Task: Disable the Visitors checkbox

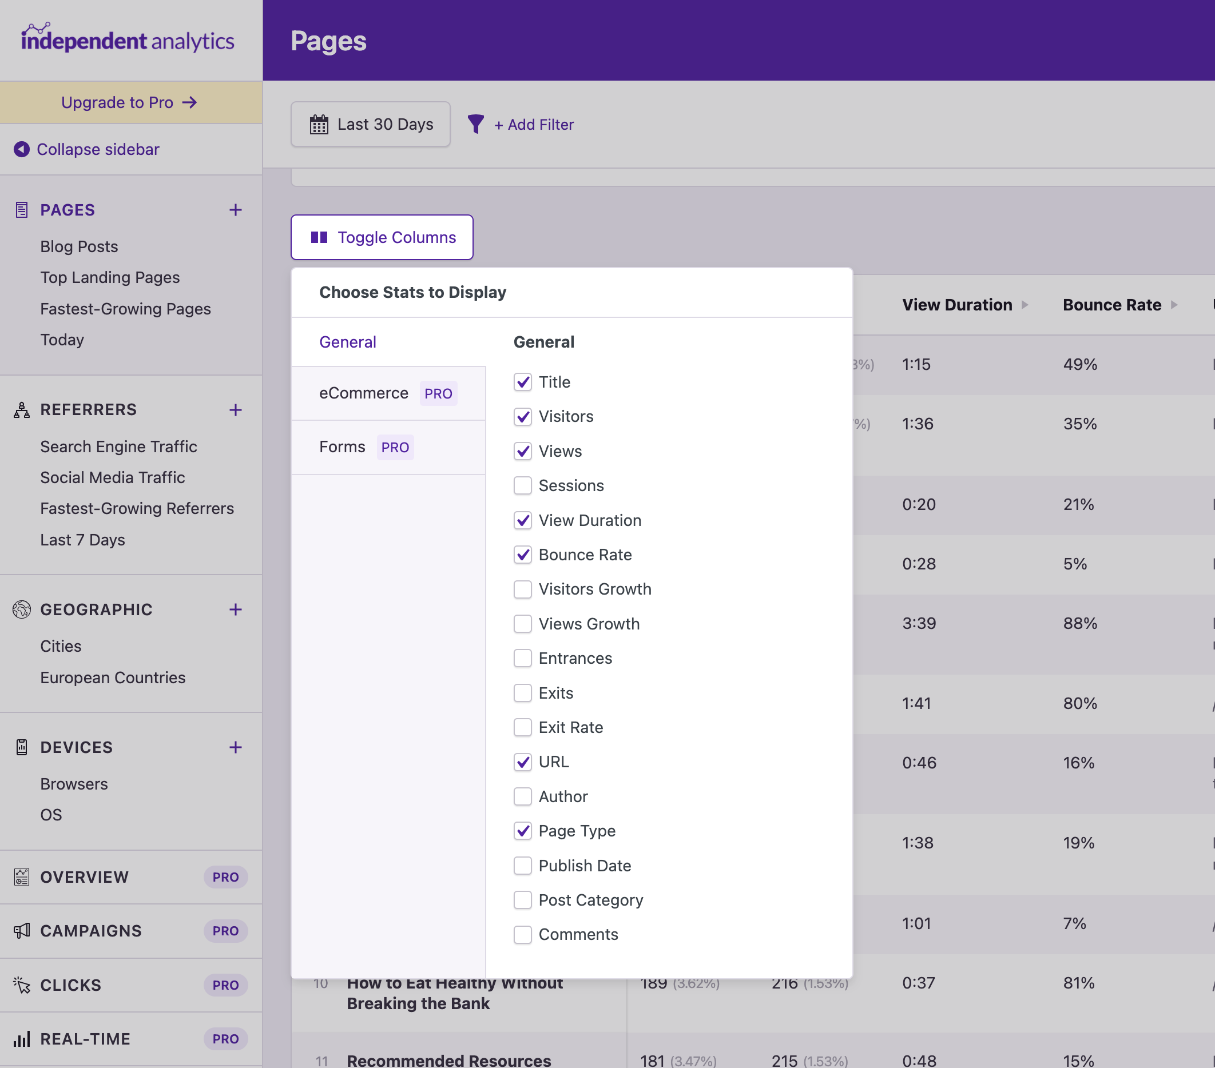Action: [522, 416]
